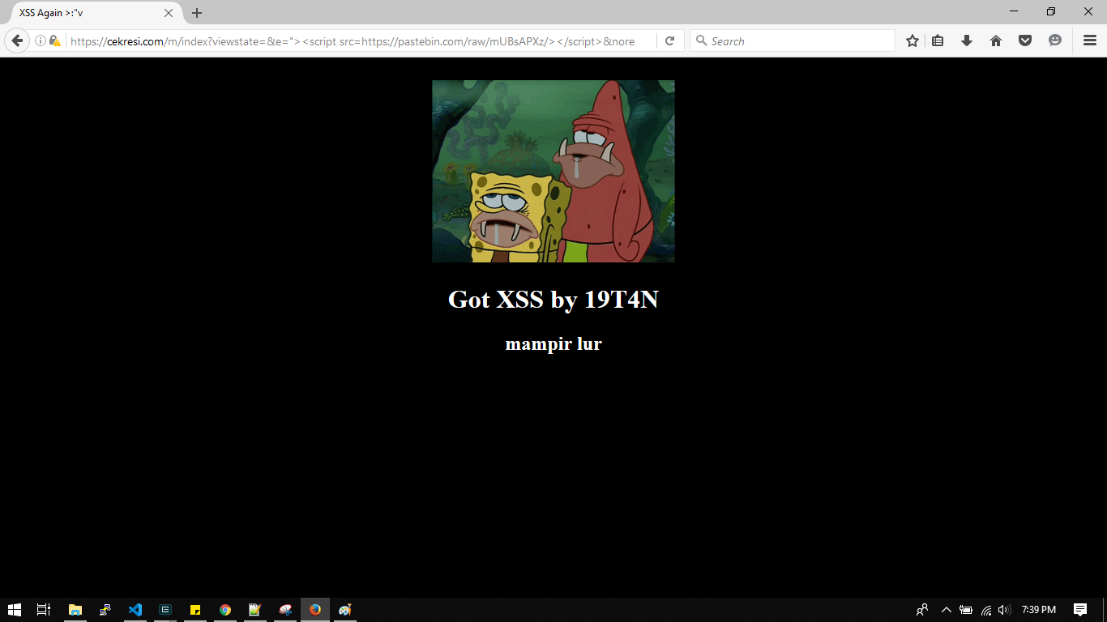Reload the current page

(x=669, y=41)
